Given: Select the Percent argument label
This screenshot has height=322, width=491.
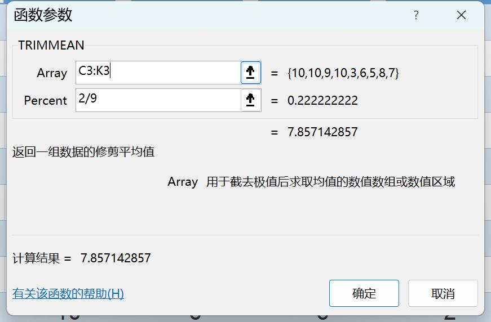Looking at the screenshot, I should pos(46,100).
